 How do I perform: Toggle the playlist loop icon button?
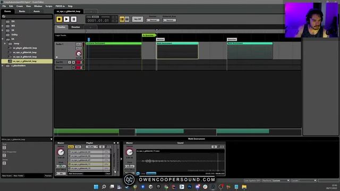coord(101,147)
